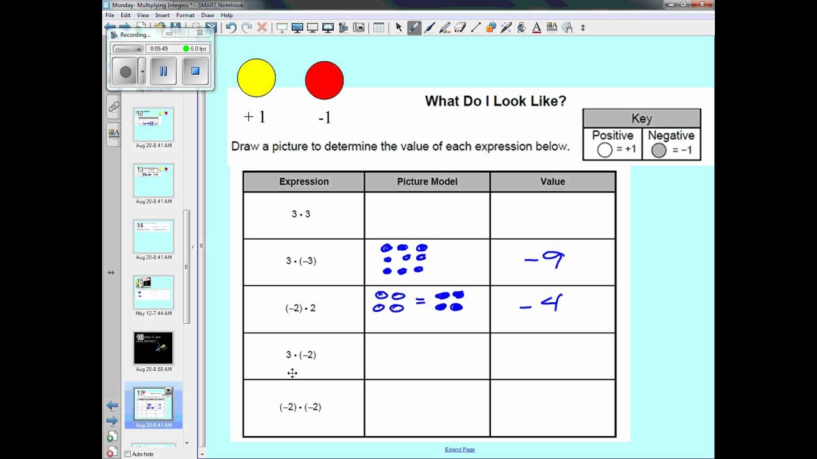Open the View menu
The width and height of the screenshot is (817, 459).
tap(143, 15)
